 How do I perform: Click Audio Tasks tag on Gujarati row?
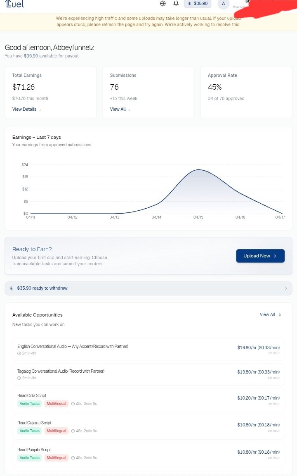point(29,431)
